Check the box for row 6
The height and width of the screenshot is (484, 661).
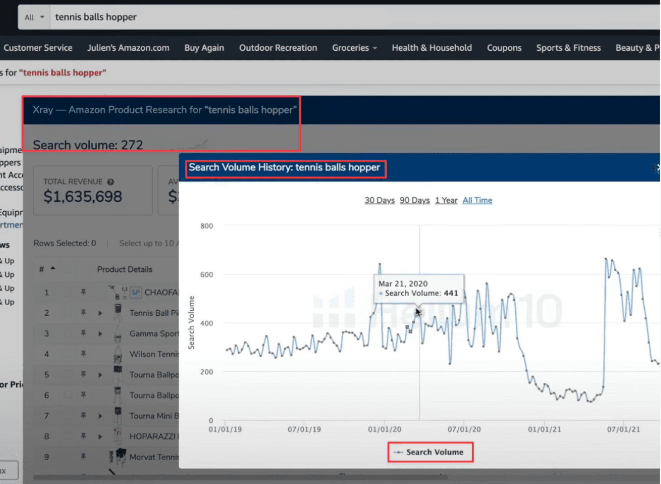(x=68, y=395)
